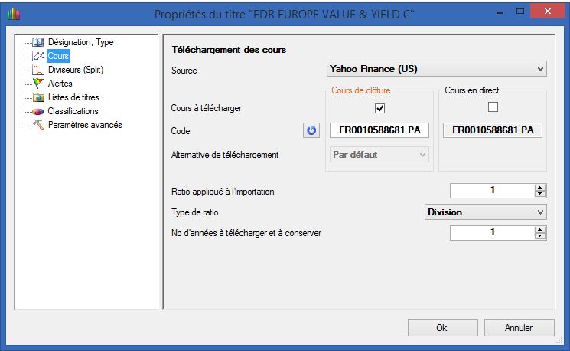Decrease Nb d'années à télécharger value
Image resolution: width=570 pixels, height=351 pixels.
[x=540, y=235]
